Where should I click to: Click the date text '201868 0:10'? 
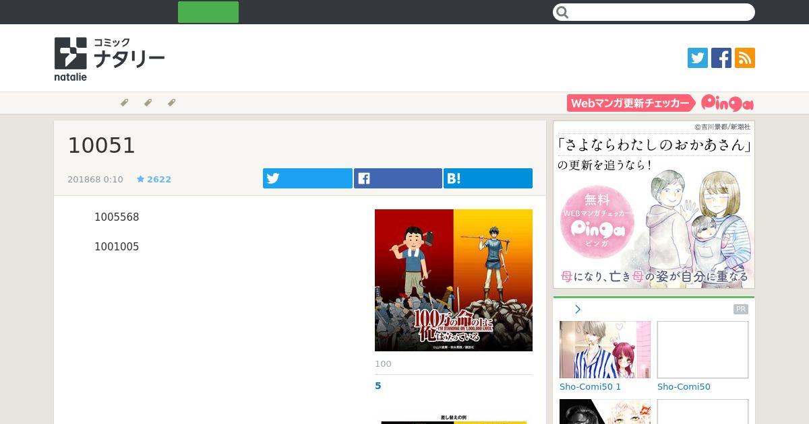tap(95, 180)
